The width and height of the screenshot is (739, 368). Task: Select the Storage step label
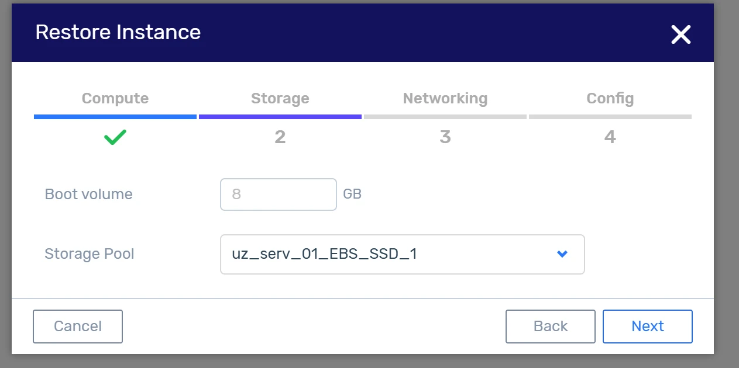[x=280, y=99]
